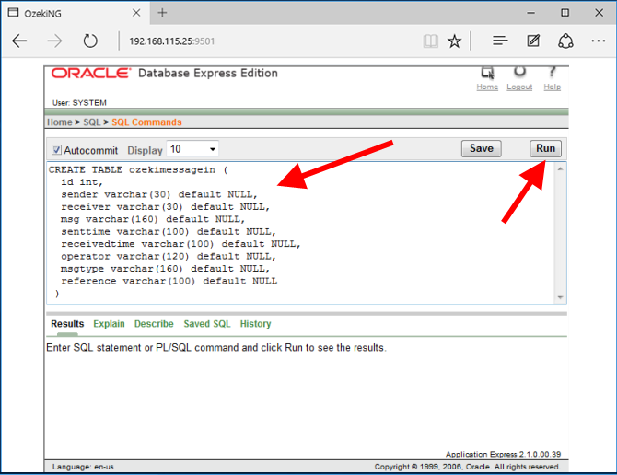Click the 'Enter SQL statement' results message

216,348
